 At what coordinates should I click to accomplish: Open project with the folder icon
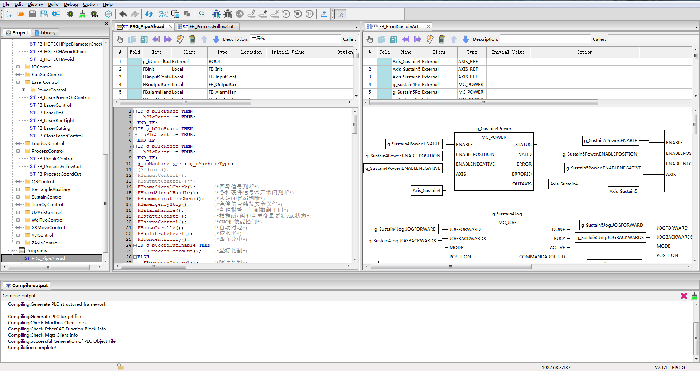click(21, 14)
